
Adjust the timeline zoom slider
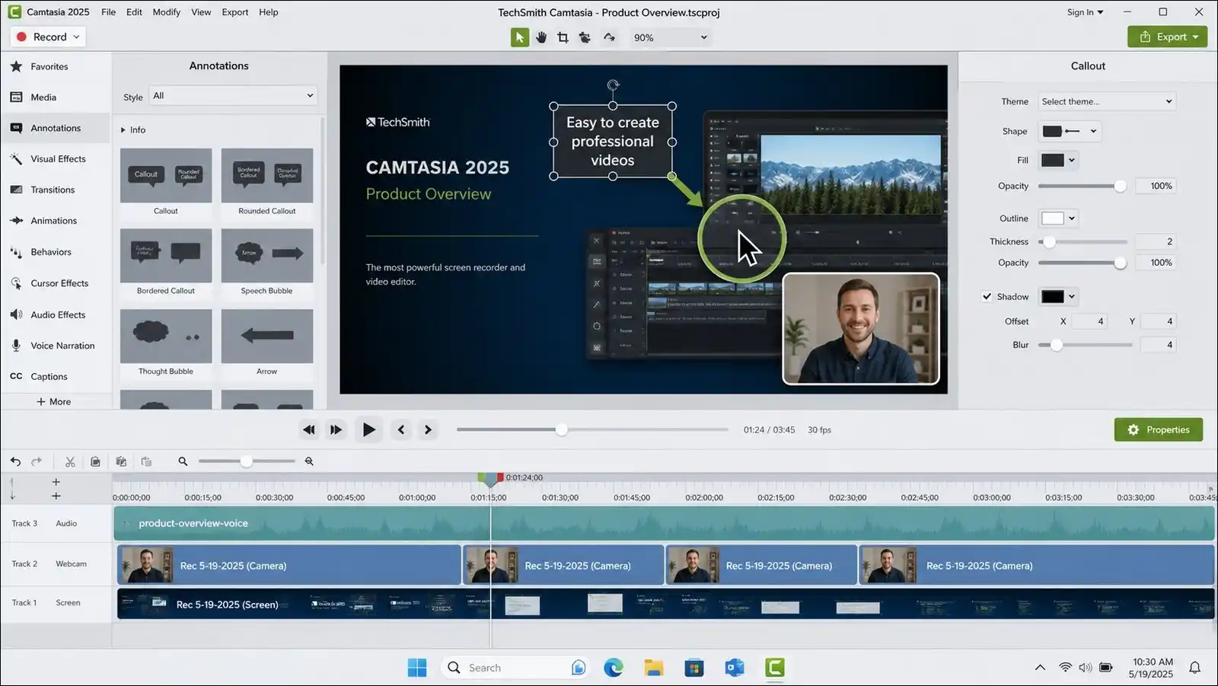pos(247,461)
